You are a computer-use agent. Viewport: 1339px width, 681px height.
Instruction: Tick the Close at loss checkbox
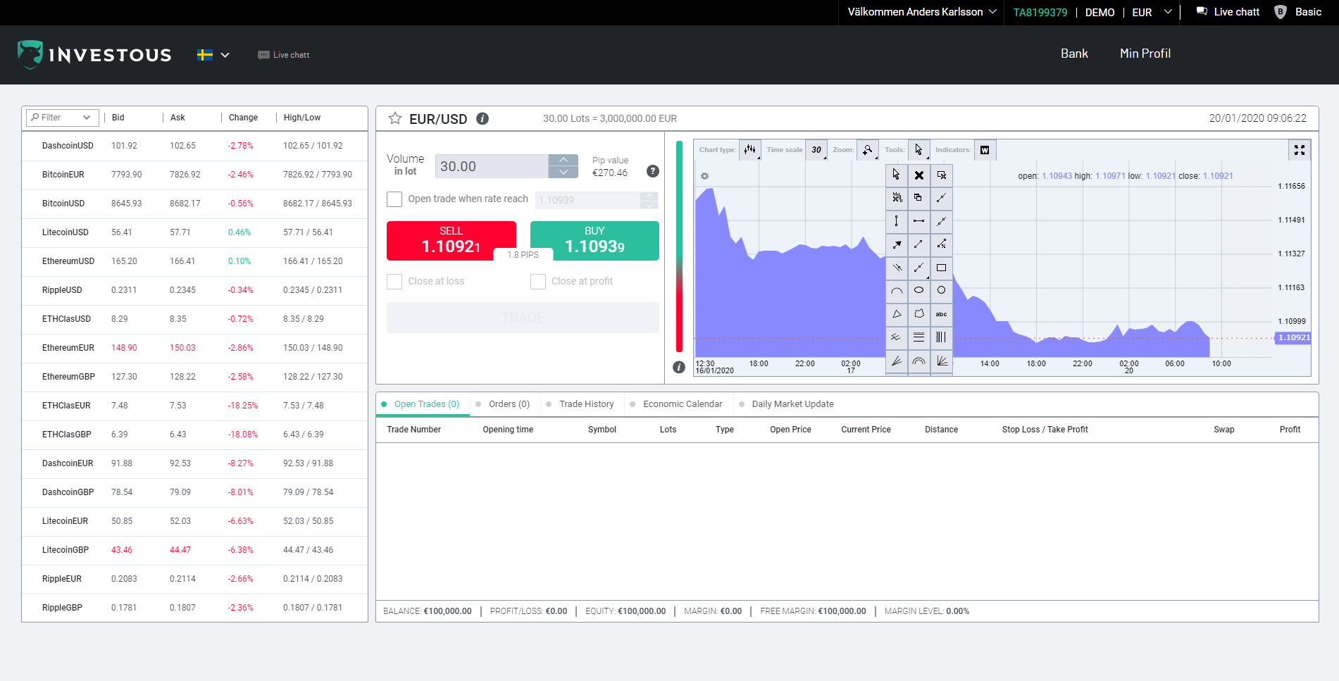[x=394, y=282]
